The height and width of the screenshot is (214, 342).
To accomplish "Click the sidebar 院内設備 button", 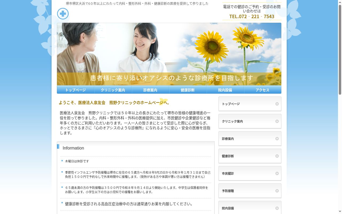I will (x=250, y=208).
